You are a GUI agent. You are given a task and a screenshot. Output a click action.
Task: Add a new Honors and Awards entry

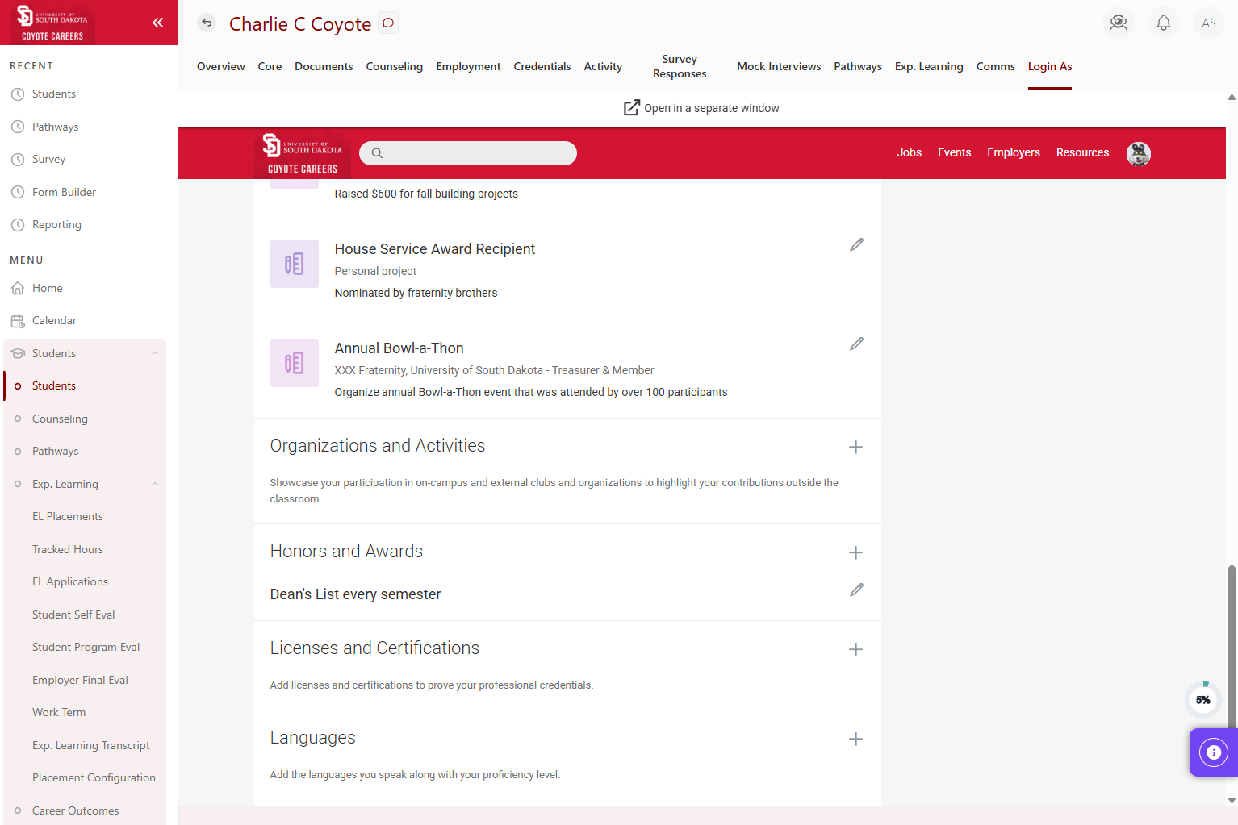pos(856,552)
